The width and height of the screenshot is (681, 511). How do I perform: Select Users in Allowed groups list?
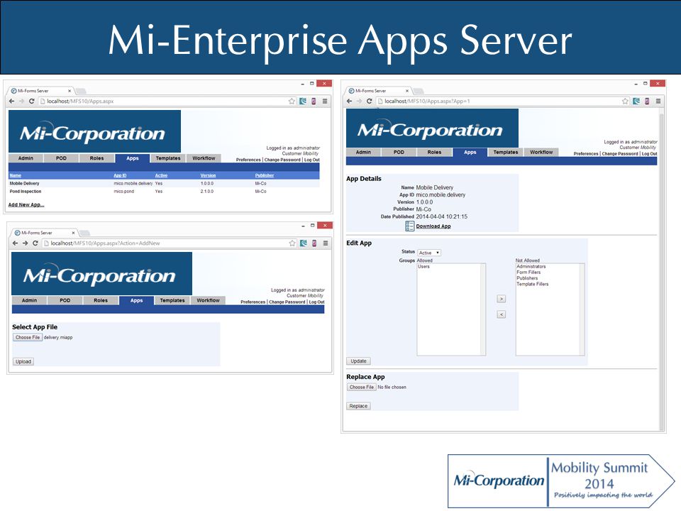click(x=423, y=267)
